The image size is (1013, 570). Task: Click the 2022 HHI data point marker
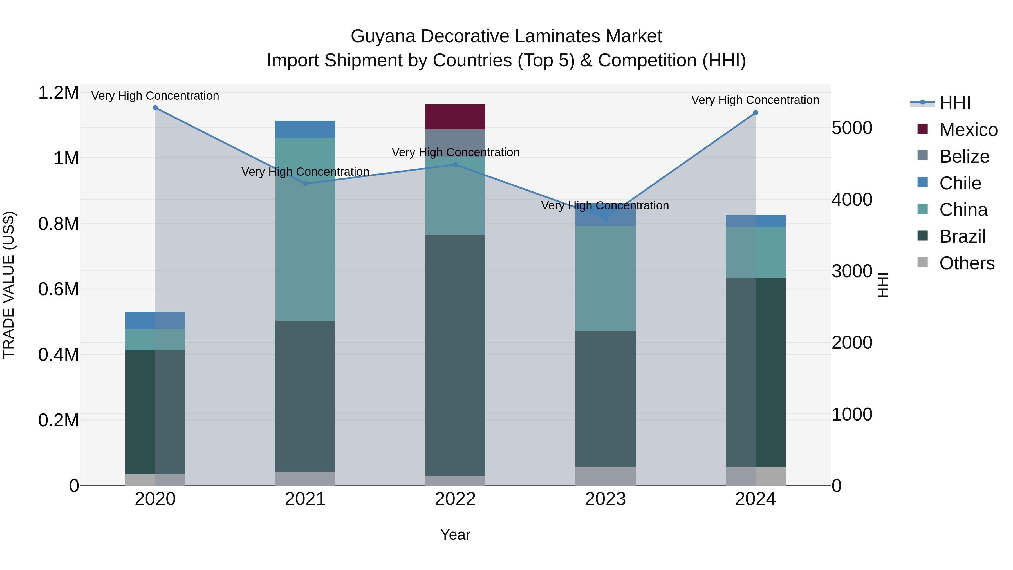click(x=455, y=165)
